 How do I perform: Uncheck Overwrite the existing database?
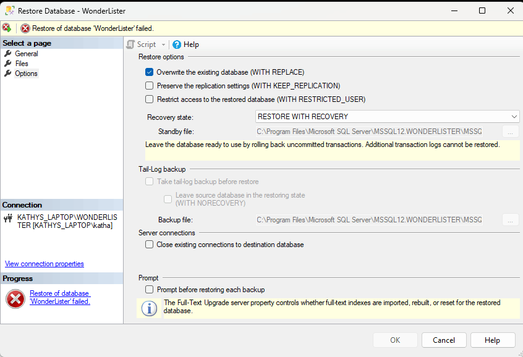[x=149, y=72]
